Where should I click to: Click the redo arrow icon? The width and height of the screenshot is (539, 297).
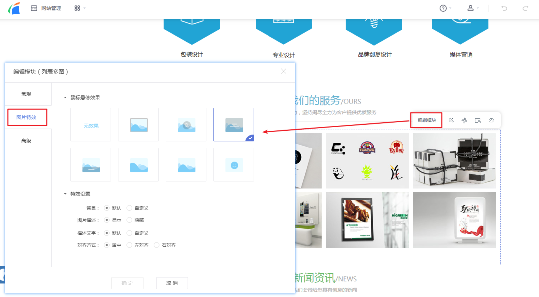(x=525, y=8)
